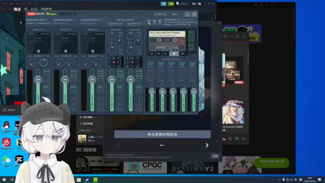Adjust master B1 bus fader gain
This screenshot has height=183, width=325.
click(184, 91)
